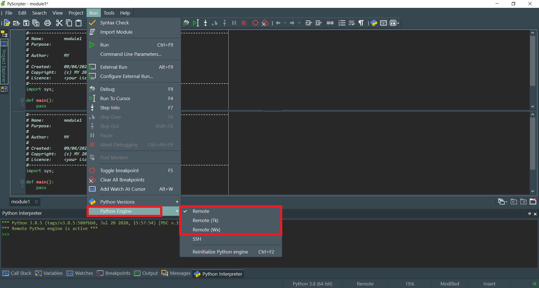Viewport: 539px width, 288px height.
Task: Click the Run To Cursor toolbar icon
Action: point(196,23)
